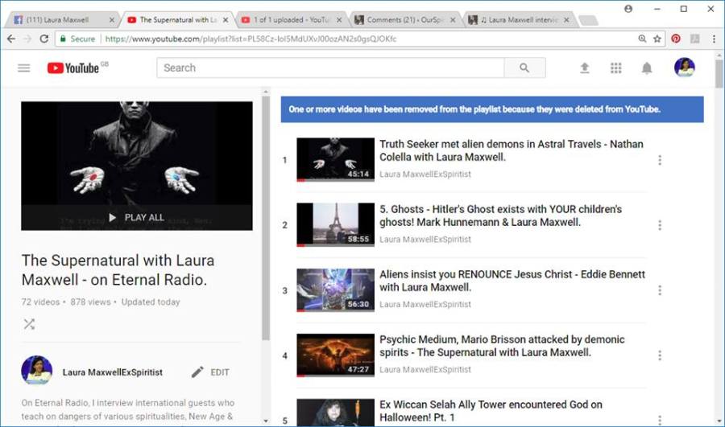725x427 pixels.
Task: Open Laura MaxwellExSpiritist channel link
Action: click(x=113, y=372)
